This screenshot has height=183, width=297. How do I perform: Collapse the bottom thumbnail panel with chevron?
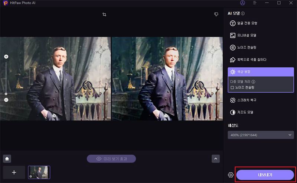216,158
